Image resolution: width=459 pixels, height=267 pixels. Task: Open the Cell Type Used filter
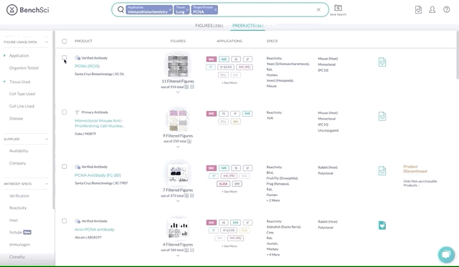point(22,94)
